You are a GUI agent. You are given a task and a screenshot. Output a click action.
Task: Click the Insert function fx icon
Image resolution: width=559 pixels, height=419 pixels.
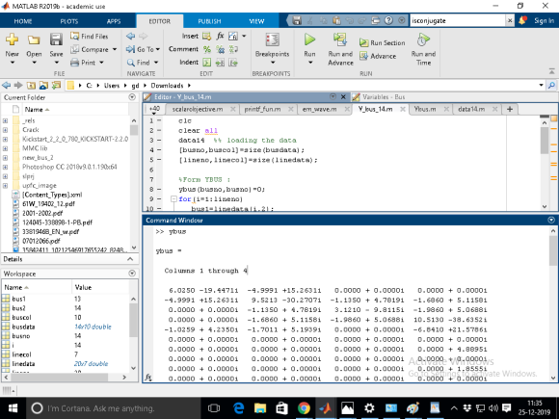pyautogui.click(x=221, y=36)
